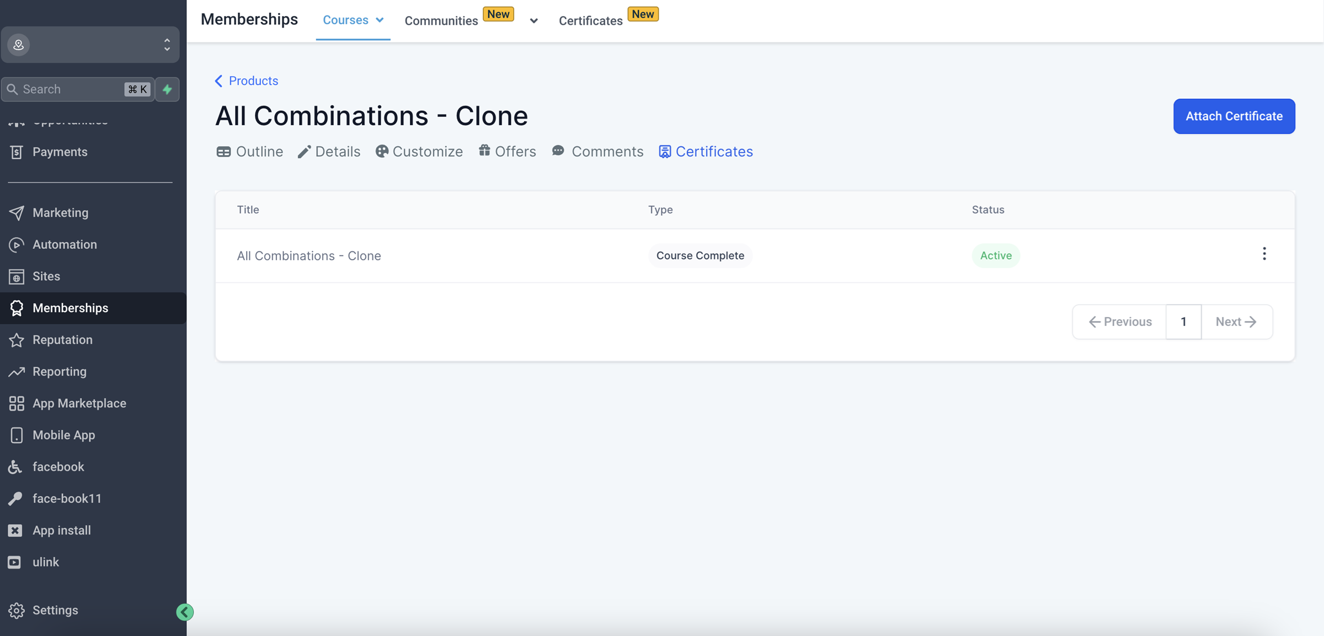Open Reporting in the sidebar
The width and height of the screenshot is (1324, 636).
(59, 372)
